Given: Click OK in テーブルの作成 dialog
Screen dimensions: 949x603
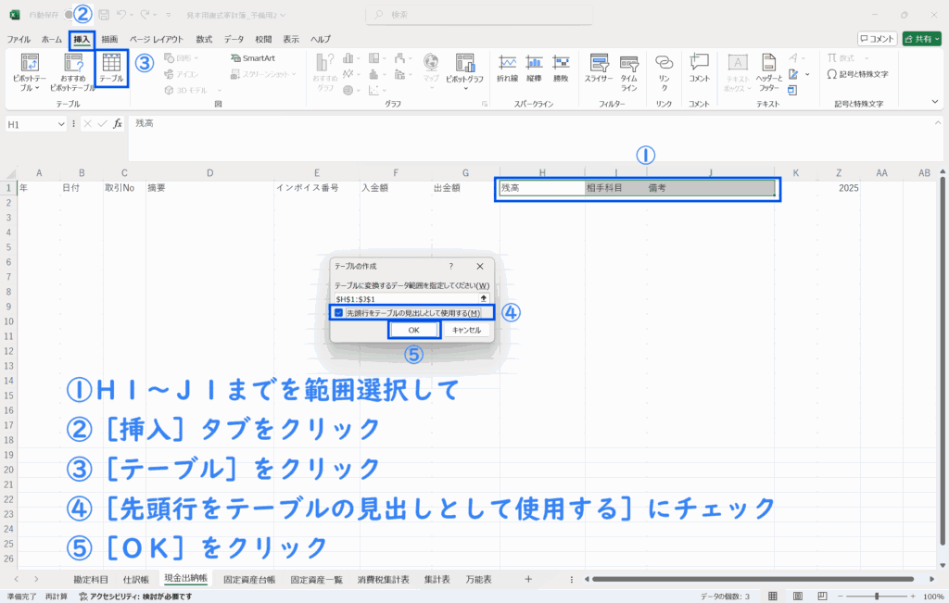Looking at the screenshot, I should click(414, 331).
